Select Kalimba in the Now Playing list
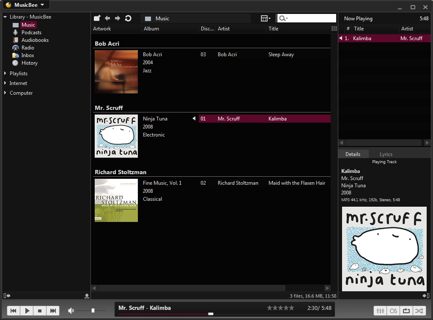Image resolution: width=433 pixels, height=320 pixels. coord(362,38)
